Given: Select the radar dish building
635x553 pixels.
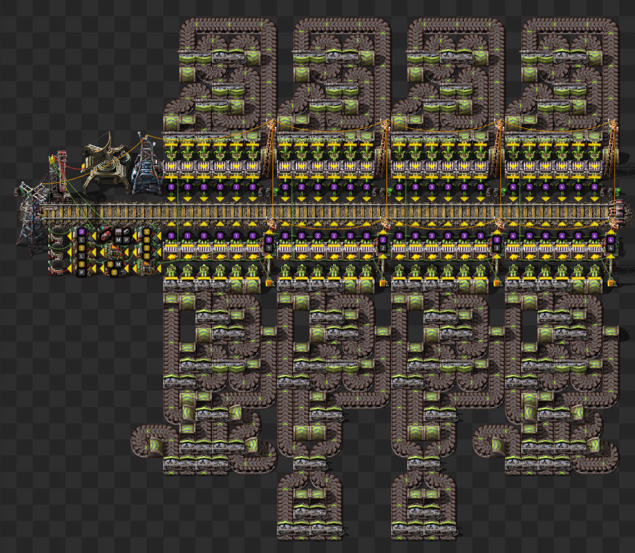Looking at the screenshot, I should pos(105,164).
